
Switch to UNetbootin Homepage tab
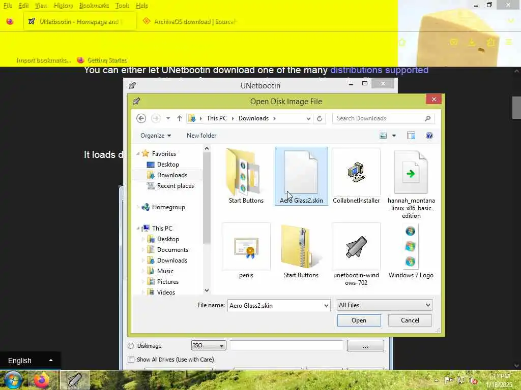click(x=80, y=21)
